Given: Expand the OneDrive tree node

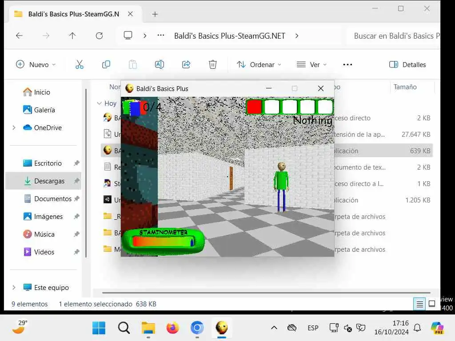Looking at the screenshot, I should 14,127.
